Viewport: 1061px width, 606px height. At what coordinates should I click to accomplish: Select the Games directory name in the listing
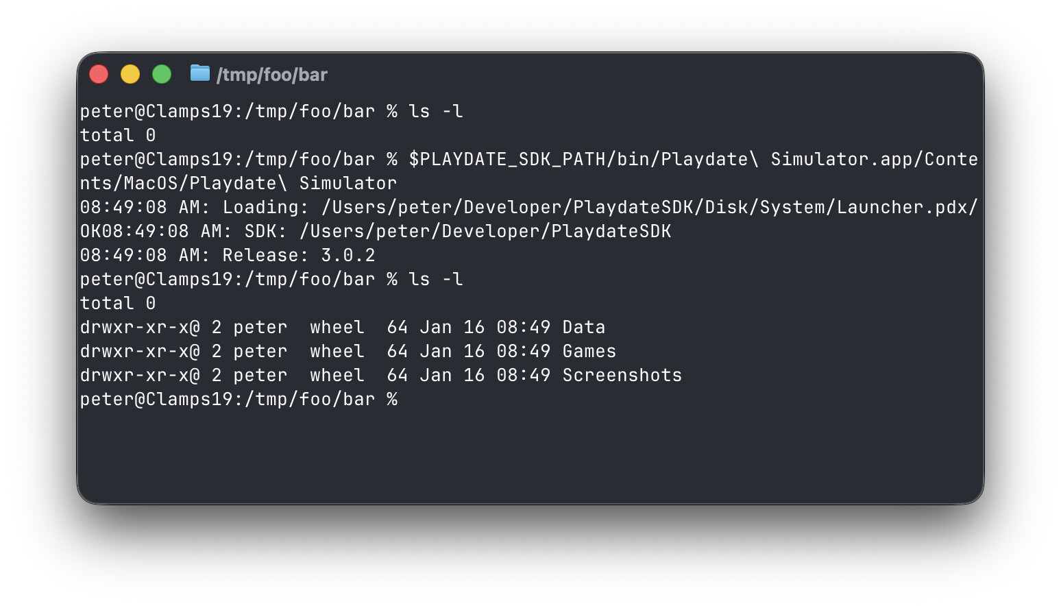(589, 351)
